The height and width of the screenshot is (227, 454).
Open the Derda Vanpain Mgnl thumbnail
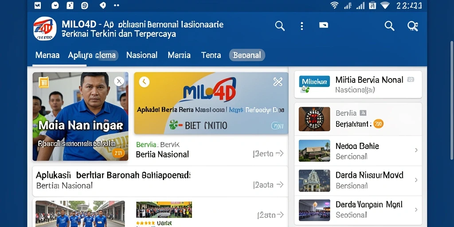click(x=314, y=211)
